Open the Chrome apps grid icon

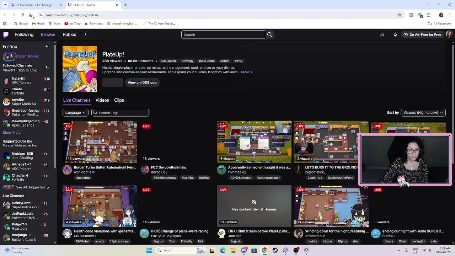coord(5,24)
